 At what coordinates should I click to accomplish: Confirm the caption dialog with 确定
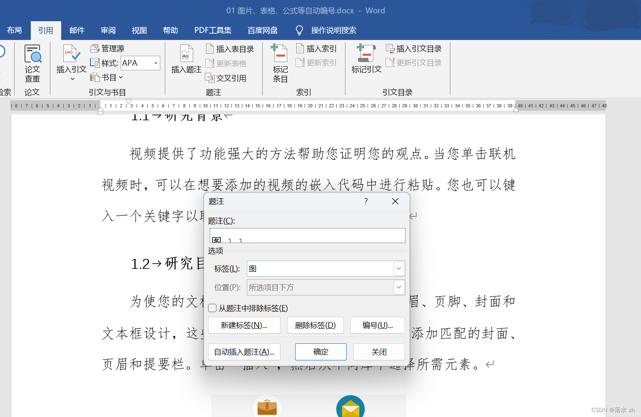pos(321,352)
